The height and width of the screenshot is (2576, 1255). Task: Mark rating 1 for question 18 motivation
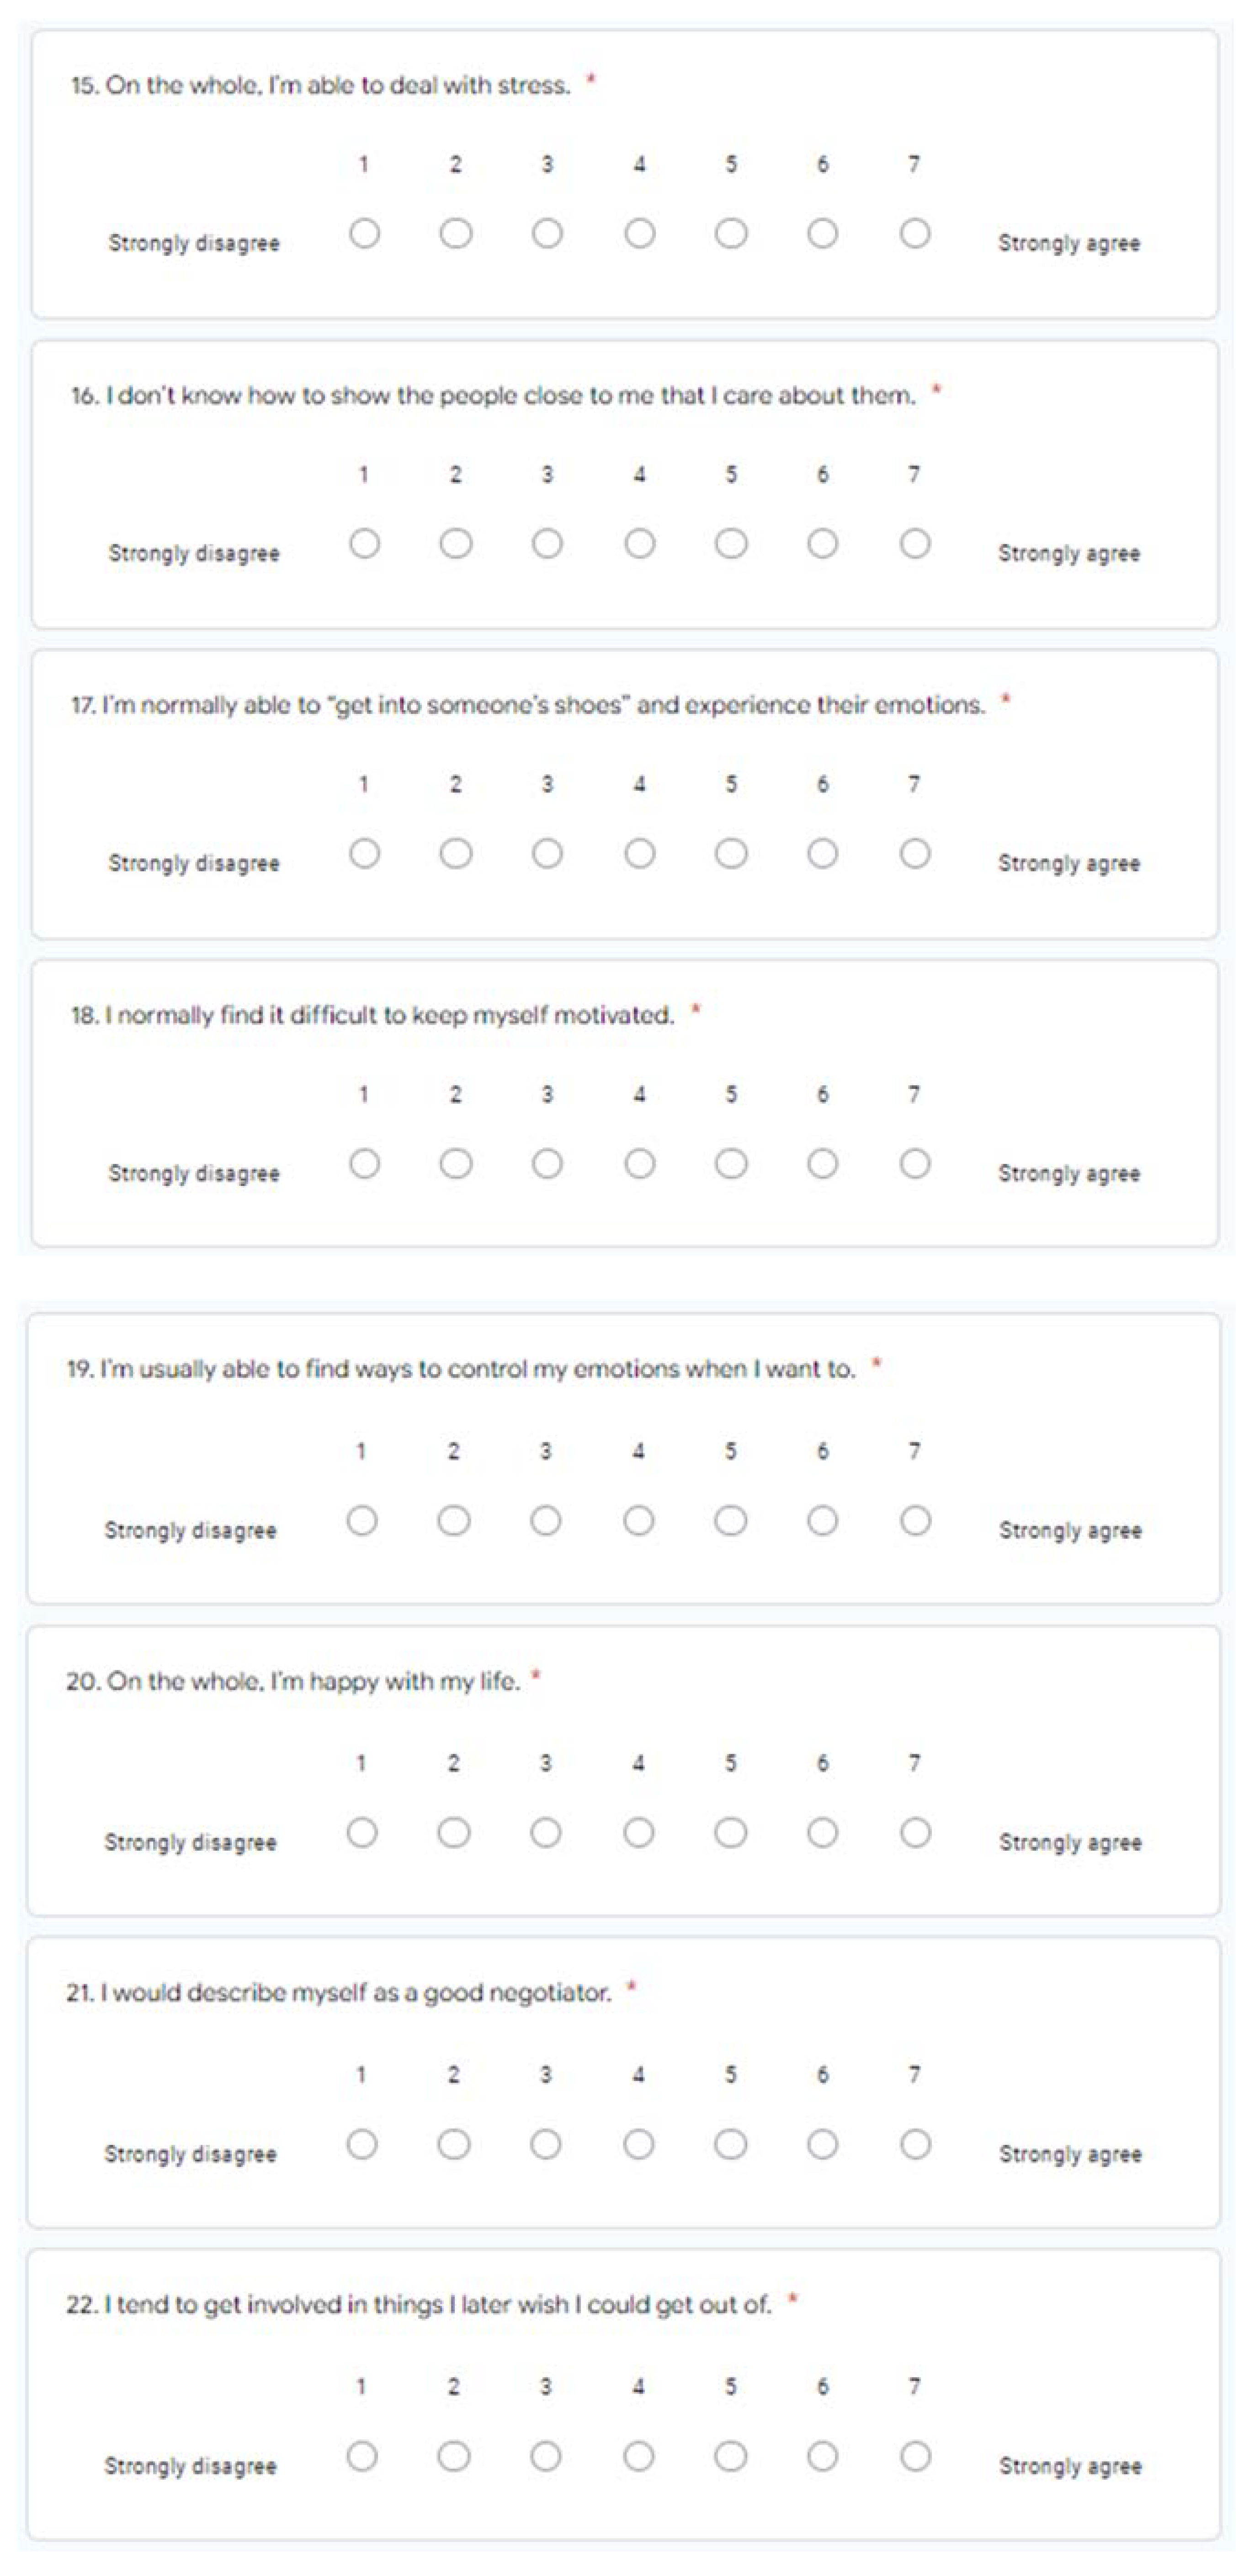(x=364, y=1164)
